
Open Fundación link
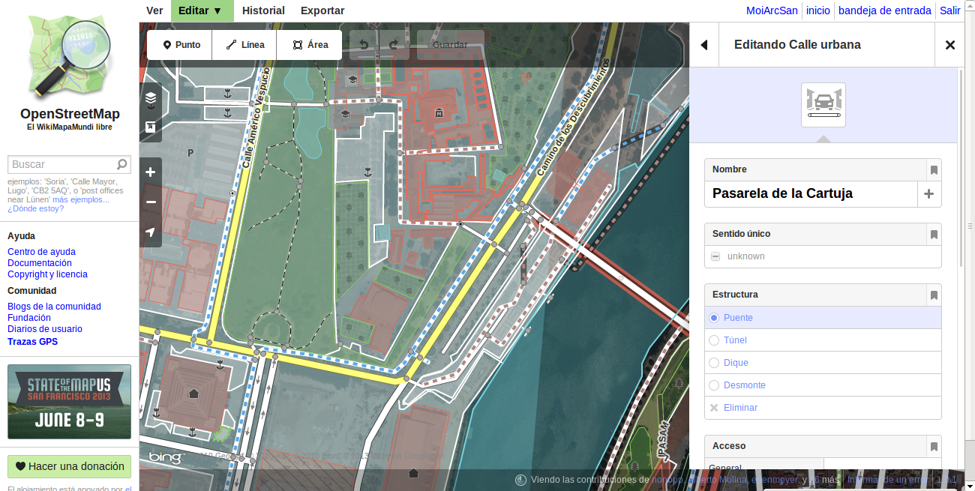(x=29, y=318)
